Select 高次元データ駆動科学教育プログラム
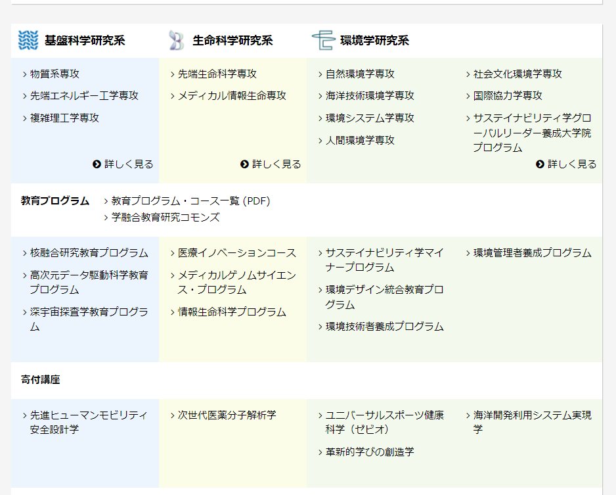This screenshot has height=495, width=616. (x=89, y=282)
